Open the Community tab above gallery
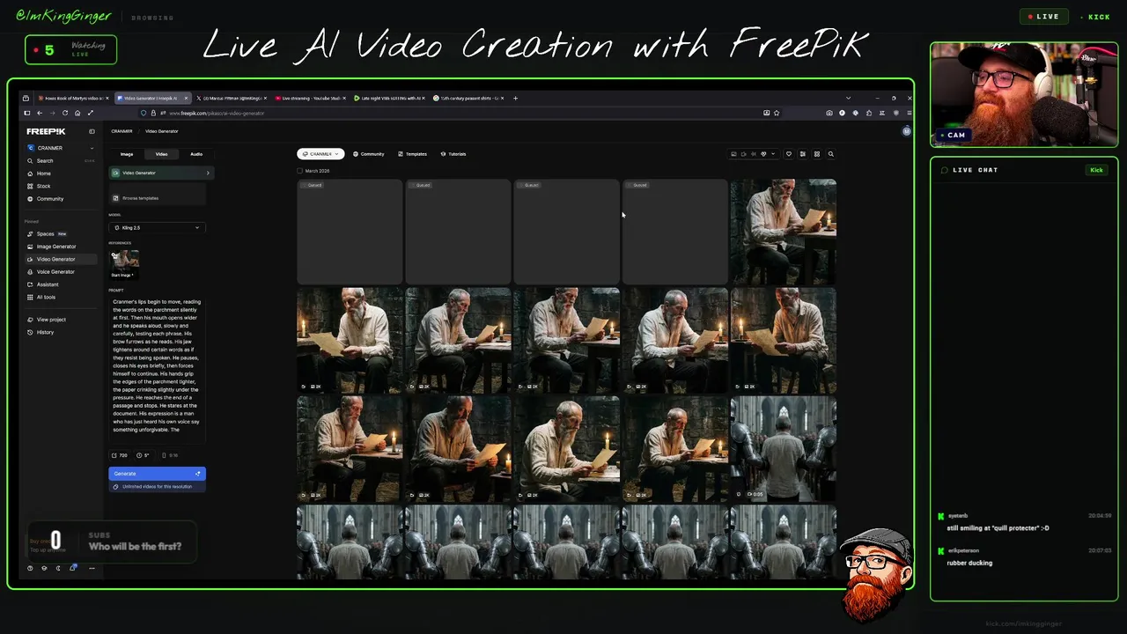 point(369,154)
